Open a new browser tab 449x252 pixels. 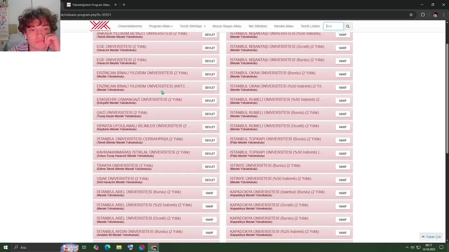click(x=124, y=5)
